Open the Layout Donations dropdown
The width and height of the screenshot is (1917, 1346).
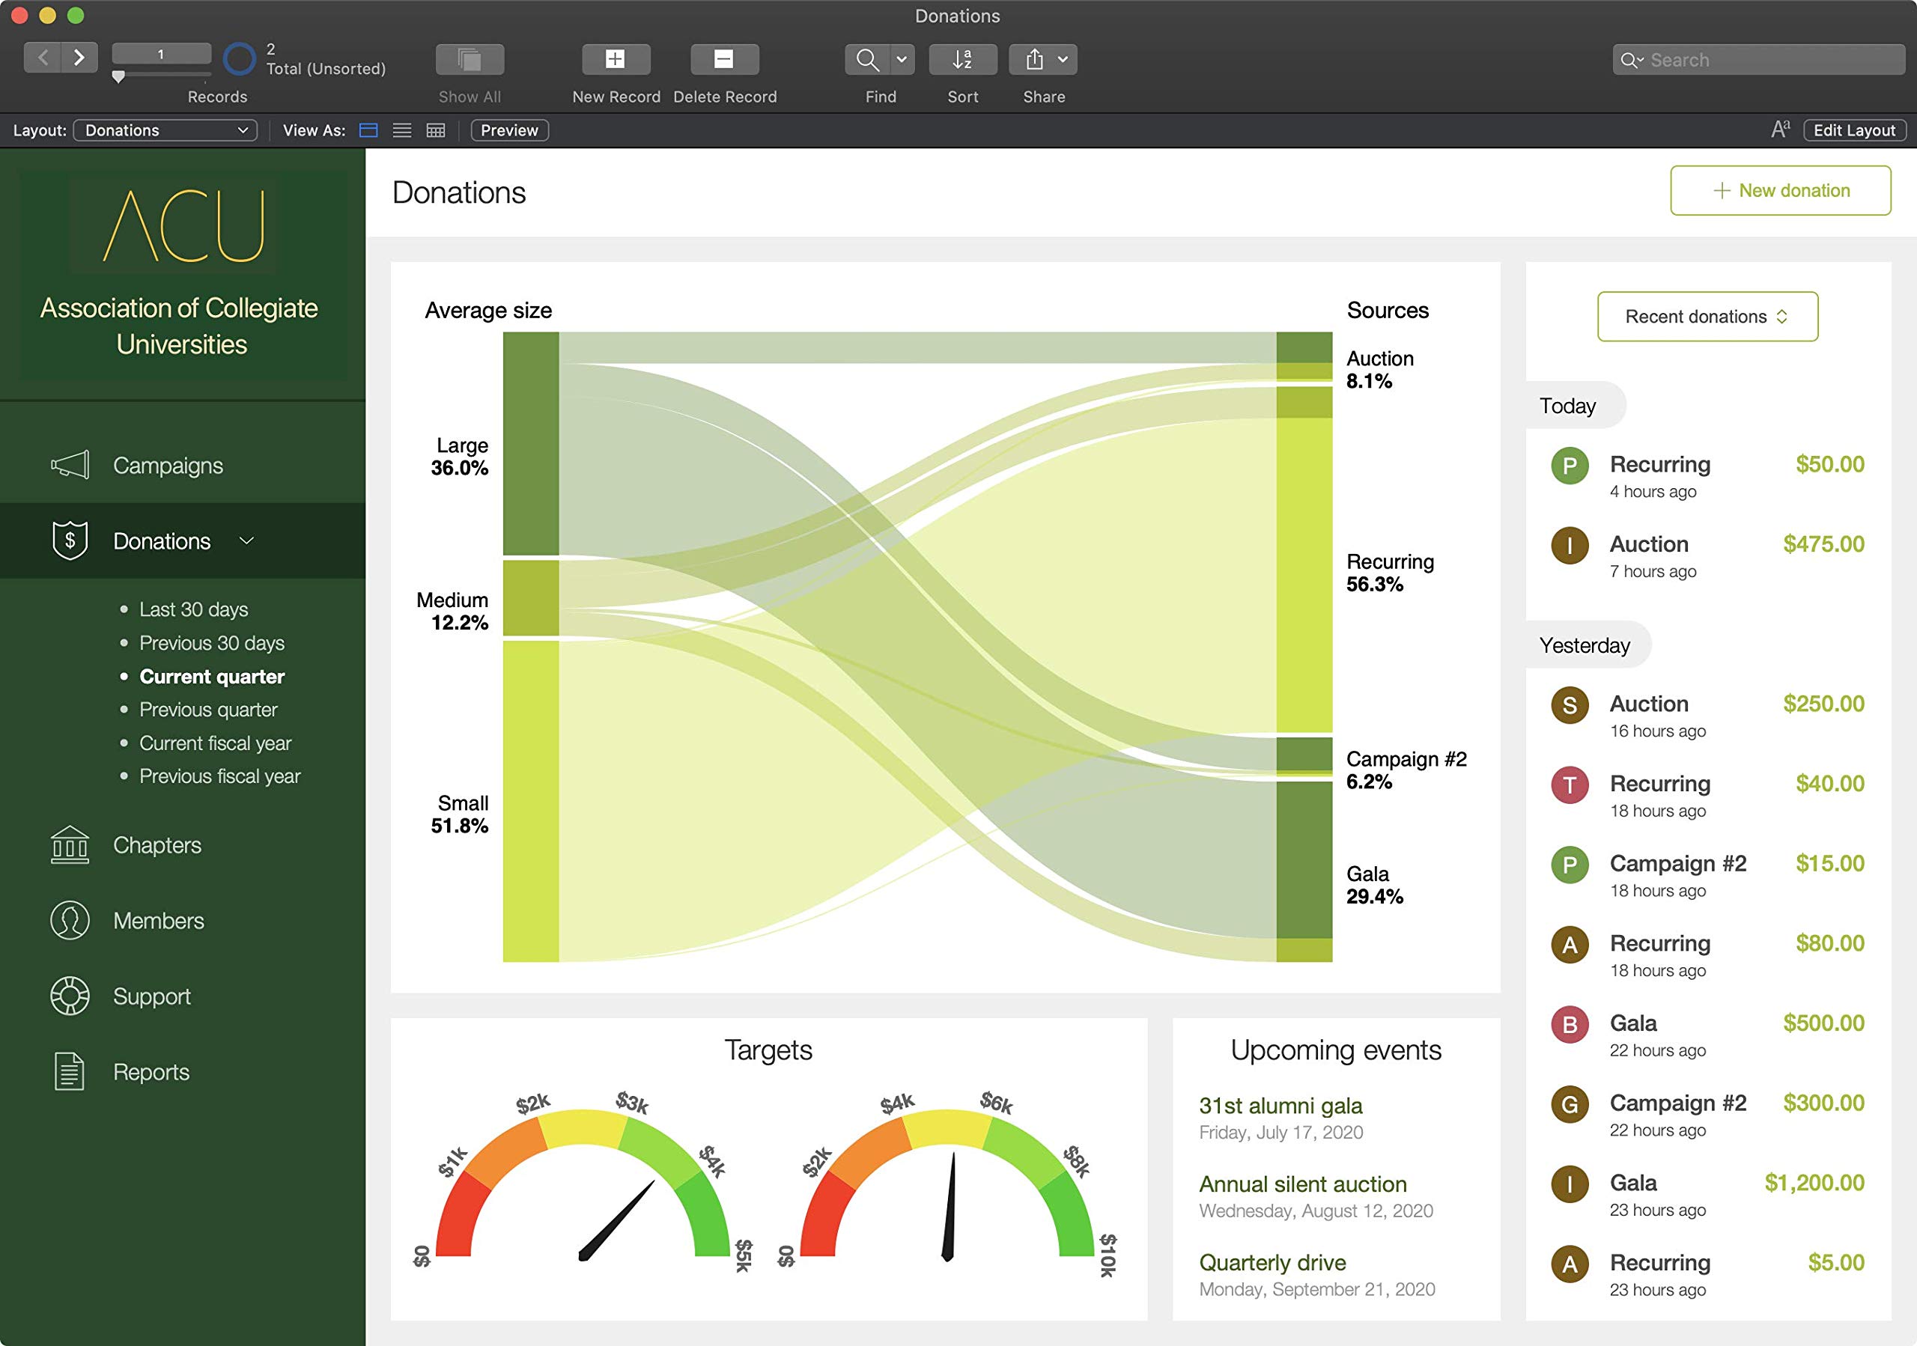[x=165, y=130]
